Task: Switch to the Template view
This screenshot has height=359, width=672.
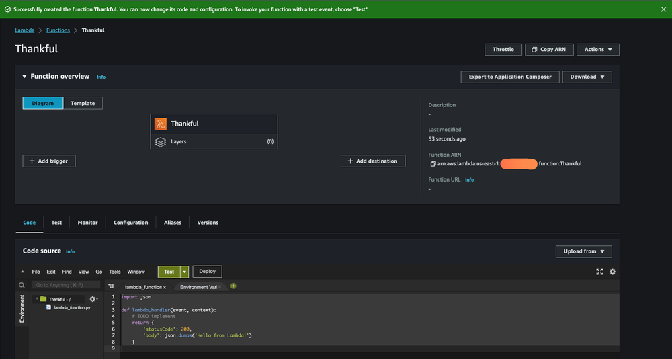Action: [x=83, y=103]
